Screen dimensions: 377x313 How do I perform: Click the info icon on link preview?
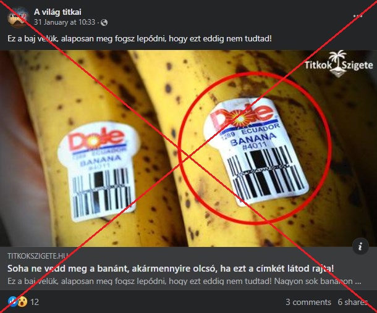(x=360, y=246)
